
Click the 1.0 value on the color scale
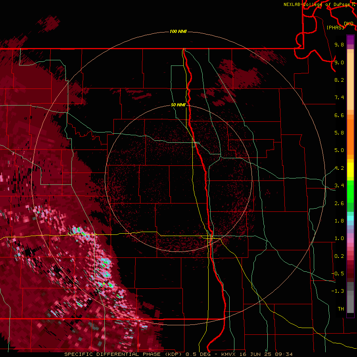tap(339, 238)
